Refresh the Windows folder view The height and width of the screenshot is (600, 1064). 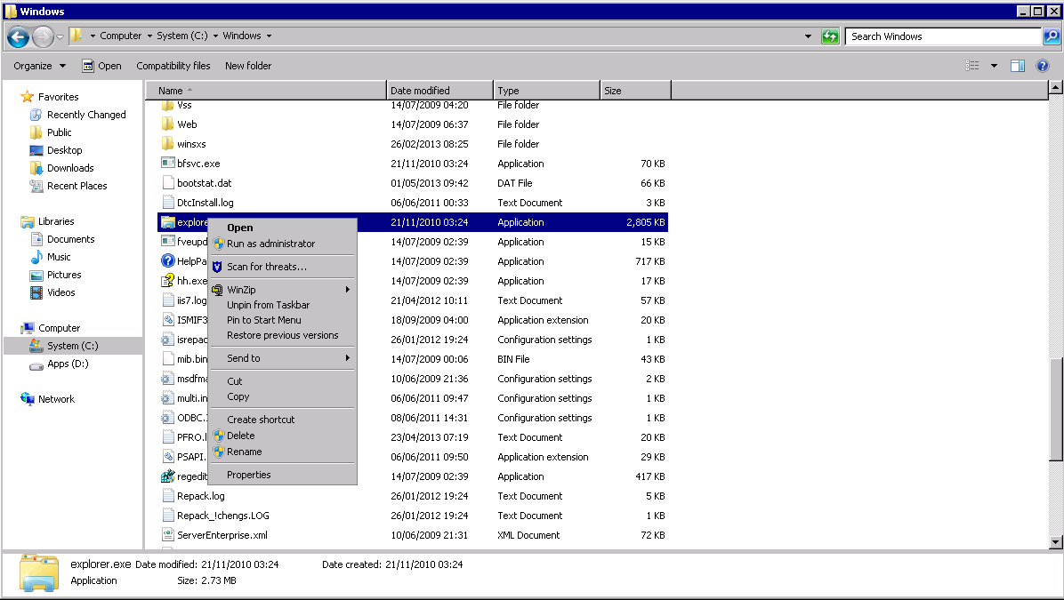click(x=830, y=36)
